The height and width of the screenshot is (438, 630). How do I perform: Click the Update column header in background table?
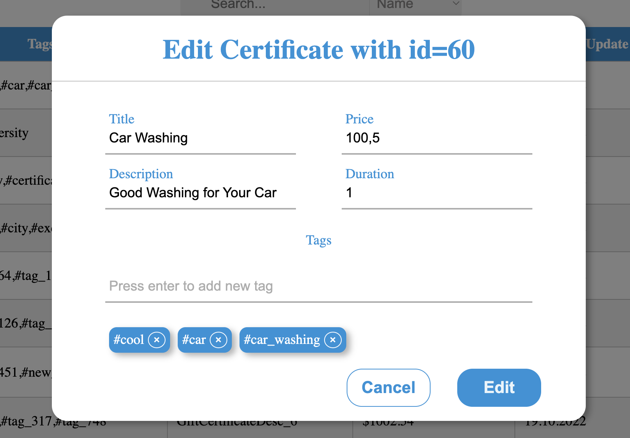tap(607, 44)
